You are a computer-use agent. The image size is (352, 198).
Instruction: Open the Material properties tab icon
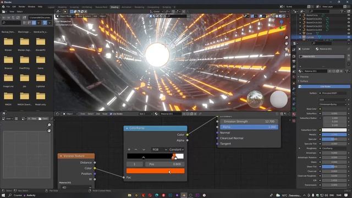coord(294,114)
